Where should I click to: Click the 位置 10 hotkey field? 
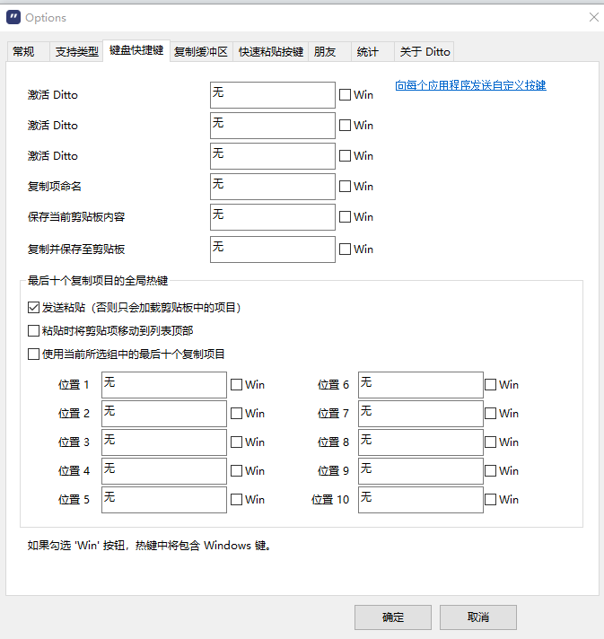421,500
